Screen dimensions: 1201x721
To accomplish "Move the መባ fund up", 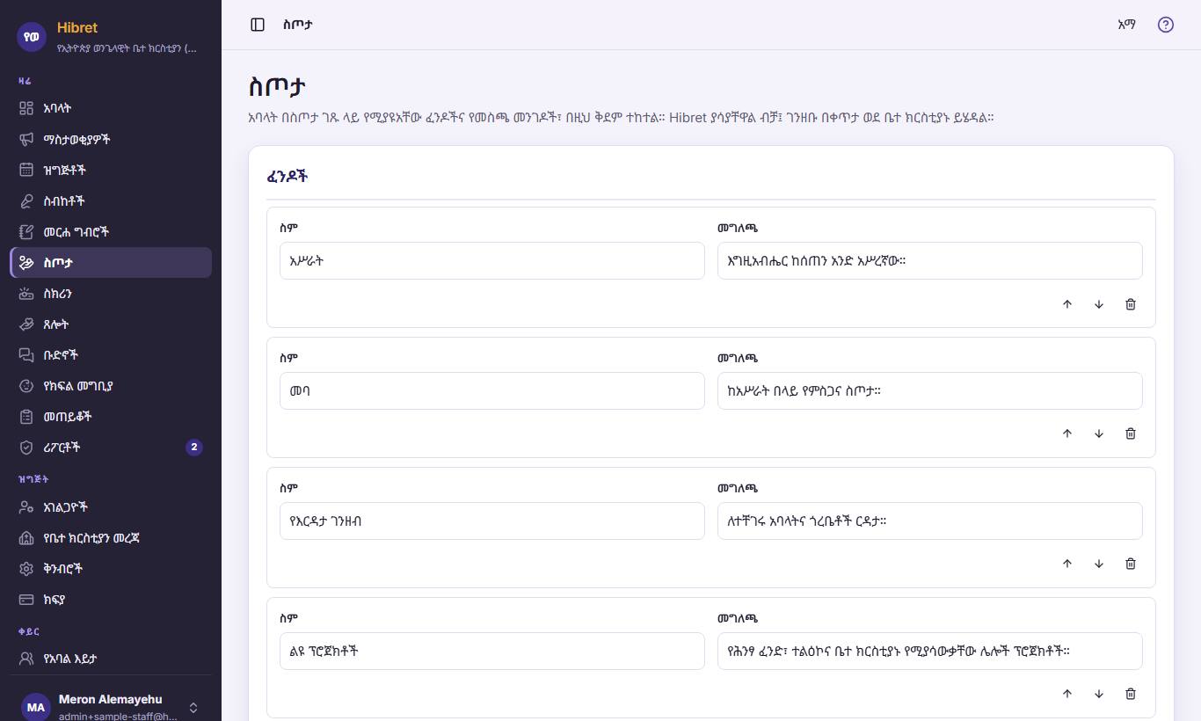I will coord(1067,433).
